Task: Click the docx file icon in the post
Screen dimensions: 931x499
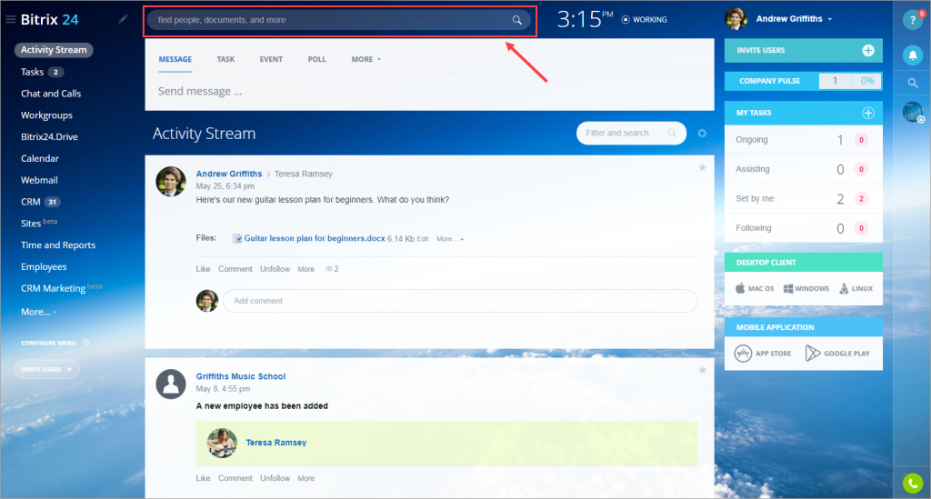Action: [x=237, y=238]
